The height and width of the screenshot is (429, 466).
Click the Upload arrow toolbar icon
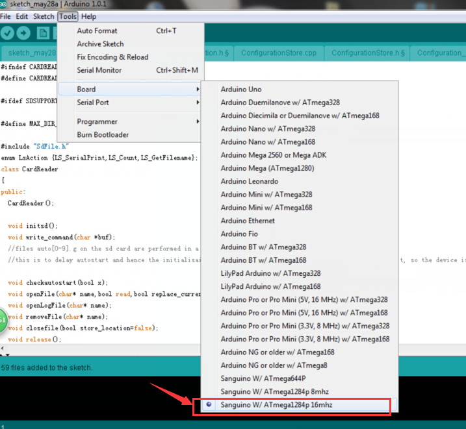coord(24,33)
